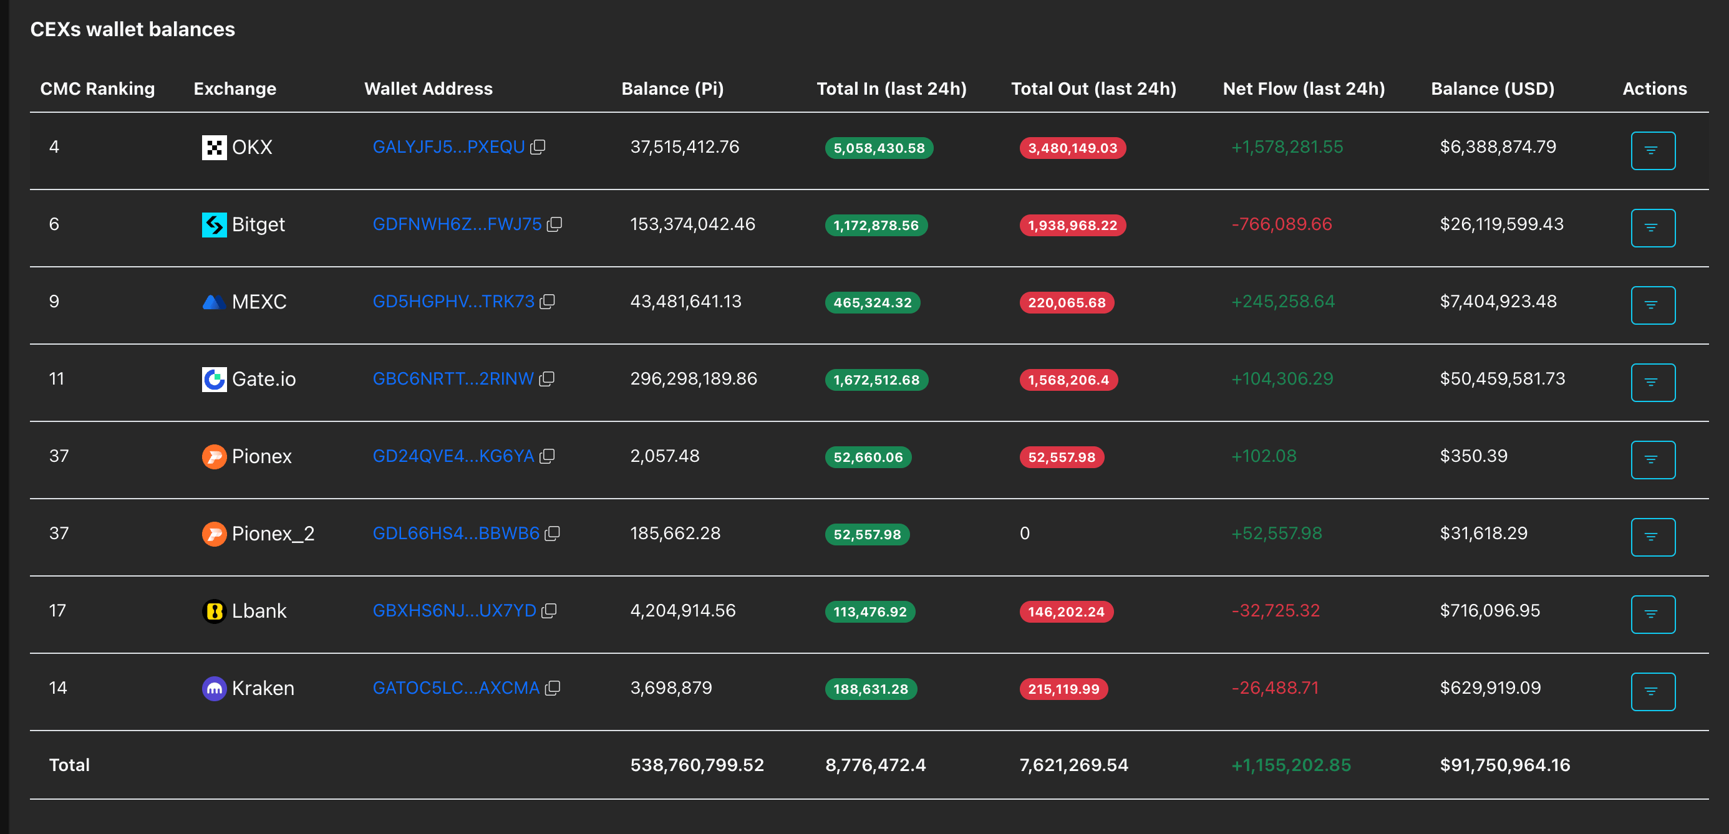Open the OKX row filter action
Screen dimensions: 1729x834
point(1652,150)
